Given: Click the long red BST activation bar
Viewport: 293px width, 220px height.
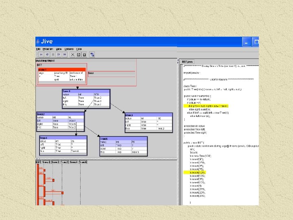Looking at the screenshot, I should (x=38, y=185).
